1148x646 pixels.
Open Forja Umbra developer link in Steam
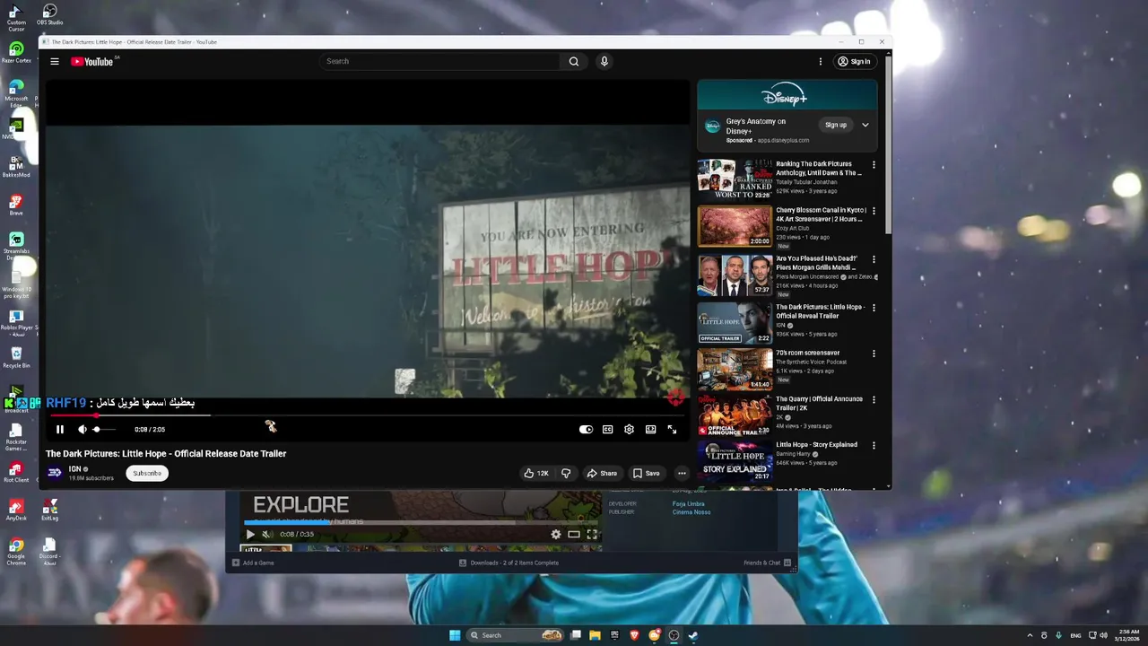(689, 504)
